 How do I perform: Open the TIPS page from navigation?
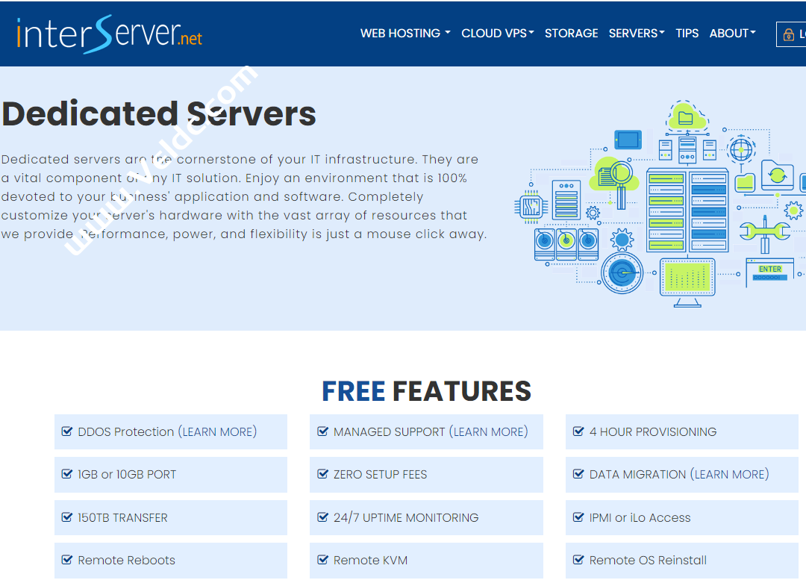point(687,34)
